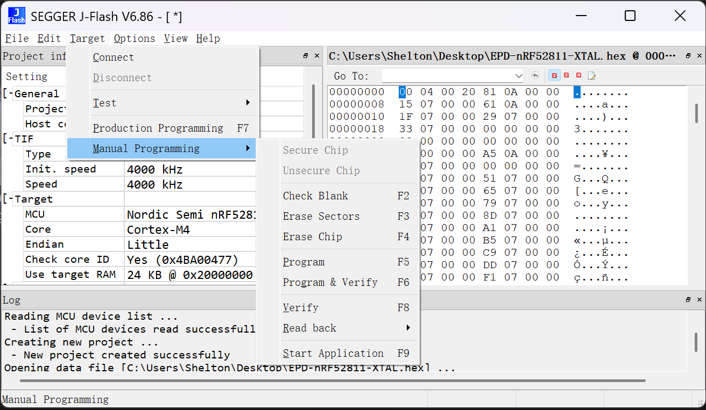The width and height of the screenshot is (706, 410).
Task: Close the Project info panel
Action: click(317, 56)
